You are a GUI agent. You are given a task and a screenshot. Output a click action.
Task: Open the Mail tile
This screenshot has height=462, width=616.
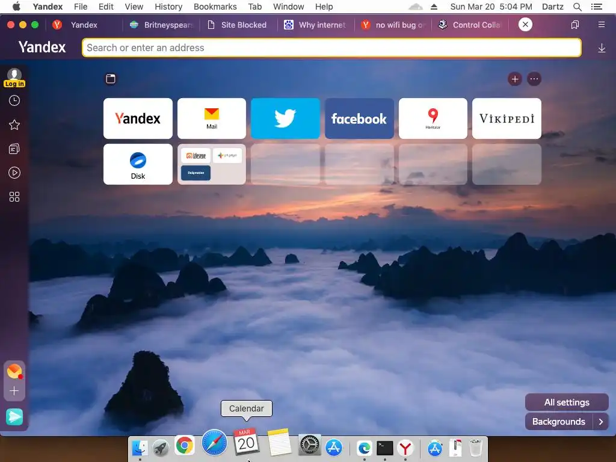212,119
